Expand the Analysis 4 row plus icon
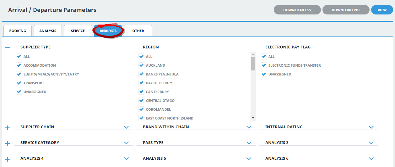395x167 pixels. (8, 159)
